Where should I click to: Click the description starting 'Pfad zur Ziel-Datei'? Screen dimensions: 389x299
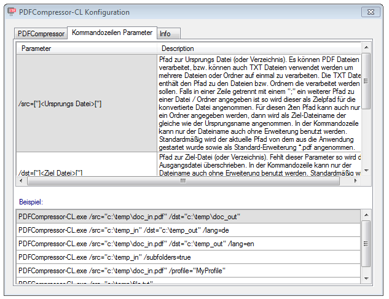[x=259, y=164]
